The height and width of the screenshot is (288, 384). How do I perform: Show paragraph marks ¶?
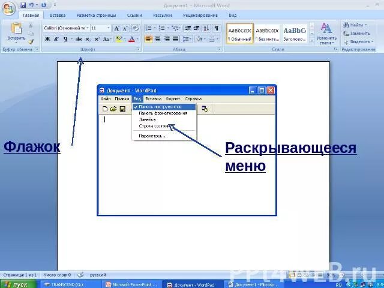click(x=217, y=28)
